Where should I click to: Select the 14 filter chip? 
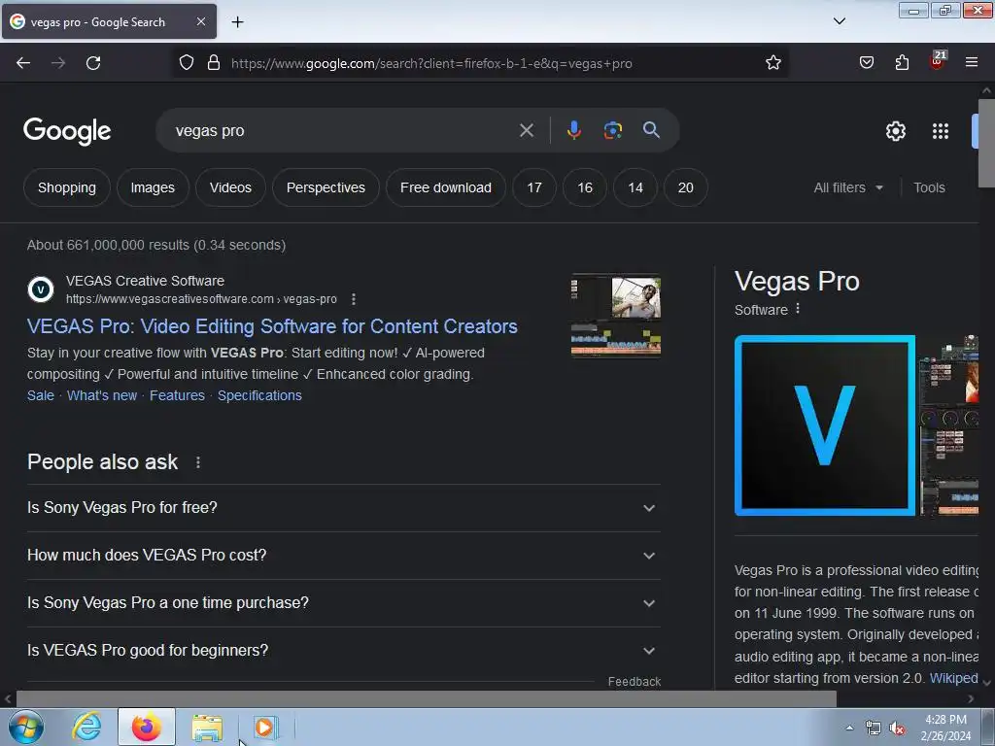pos(635,187)
